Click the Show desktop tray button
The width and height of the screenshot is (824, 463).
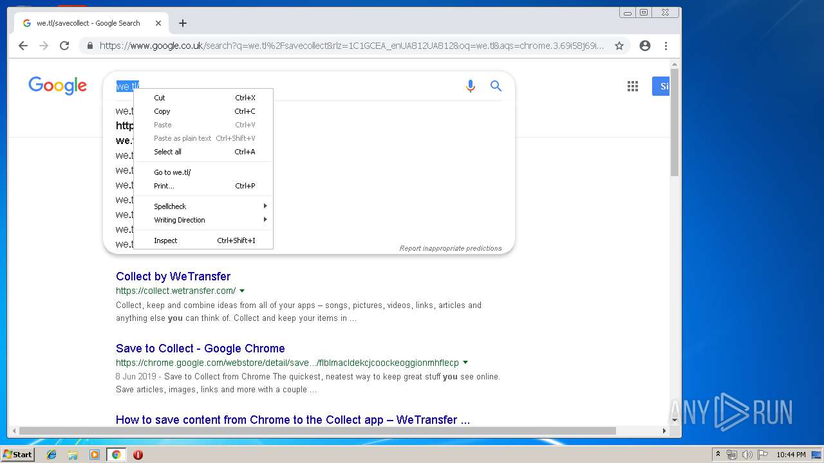[x=817, y=455]
